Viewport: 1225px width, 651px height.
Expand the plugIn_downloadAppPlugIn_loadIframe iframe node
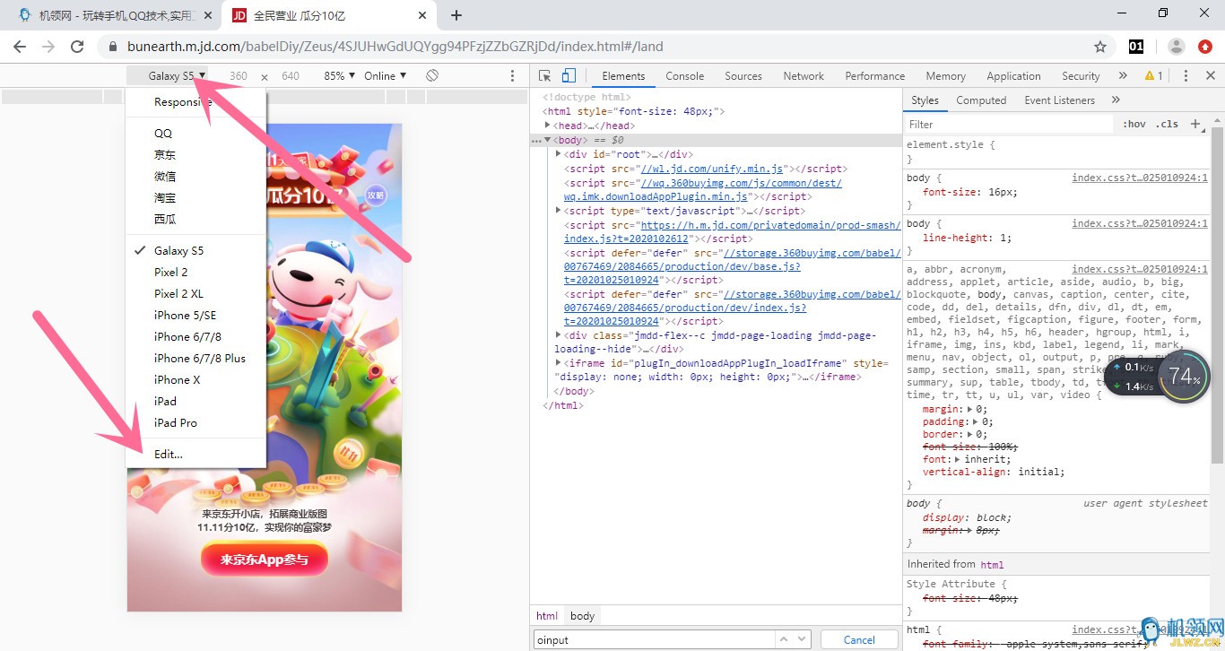click(x=559, y=363)
